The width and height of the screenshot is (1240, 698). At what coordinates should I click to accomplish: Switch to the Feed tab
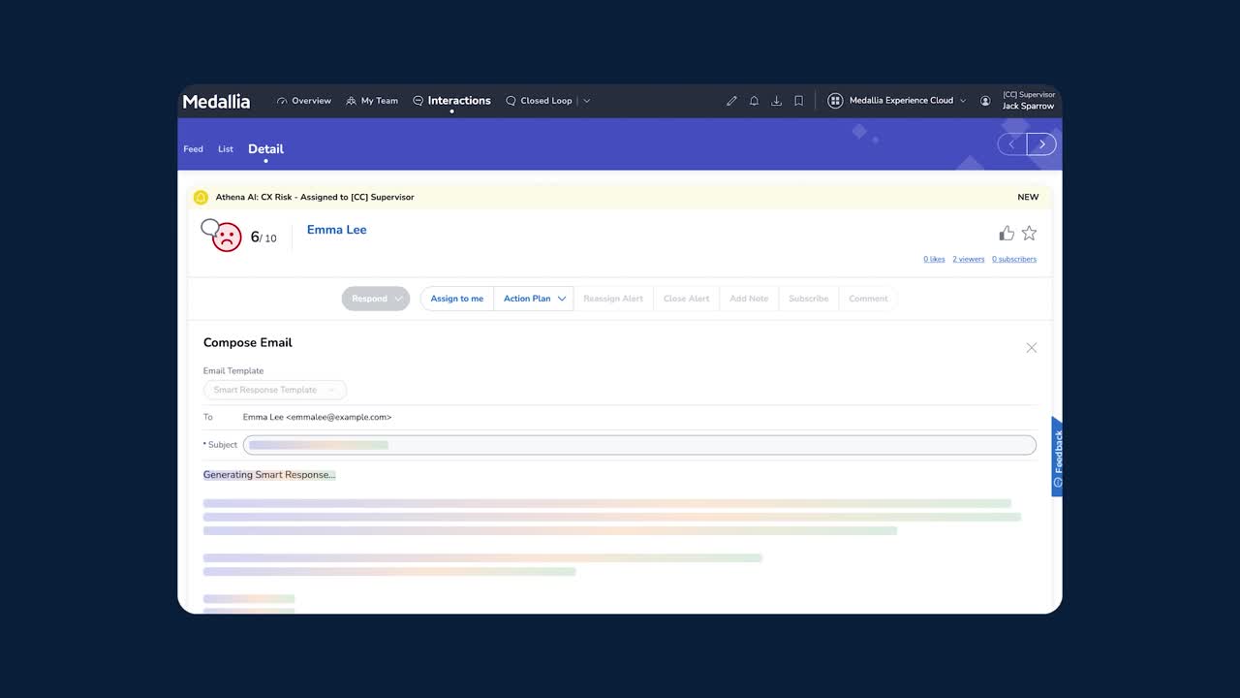coord(194,149)
